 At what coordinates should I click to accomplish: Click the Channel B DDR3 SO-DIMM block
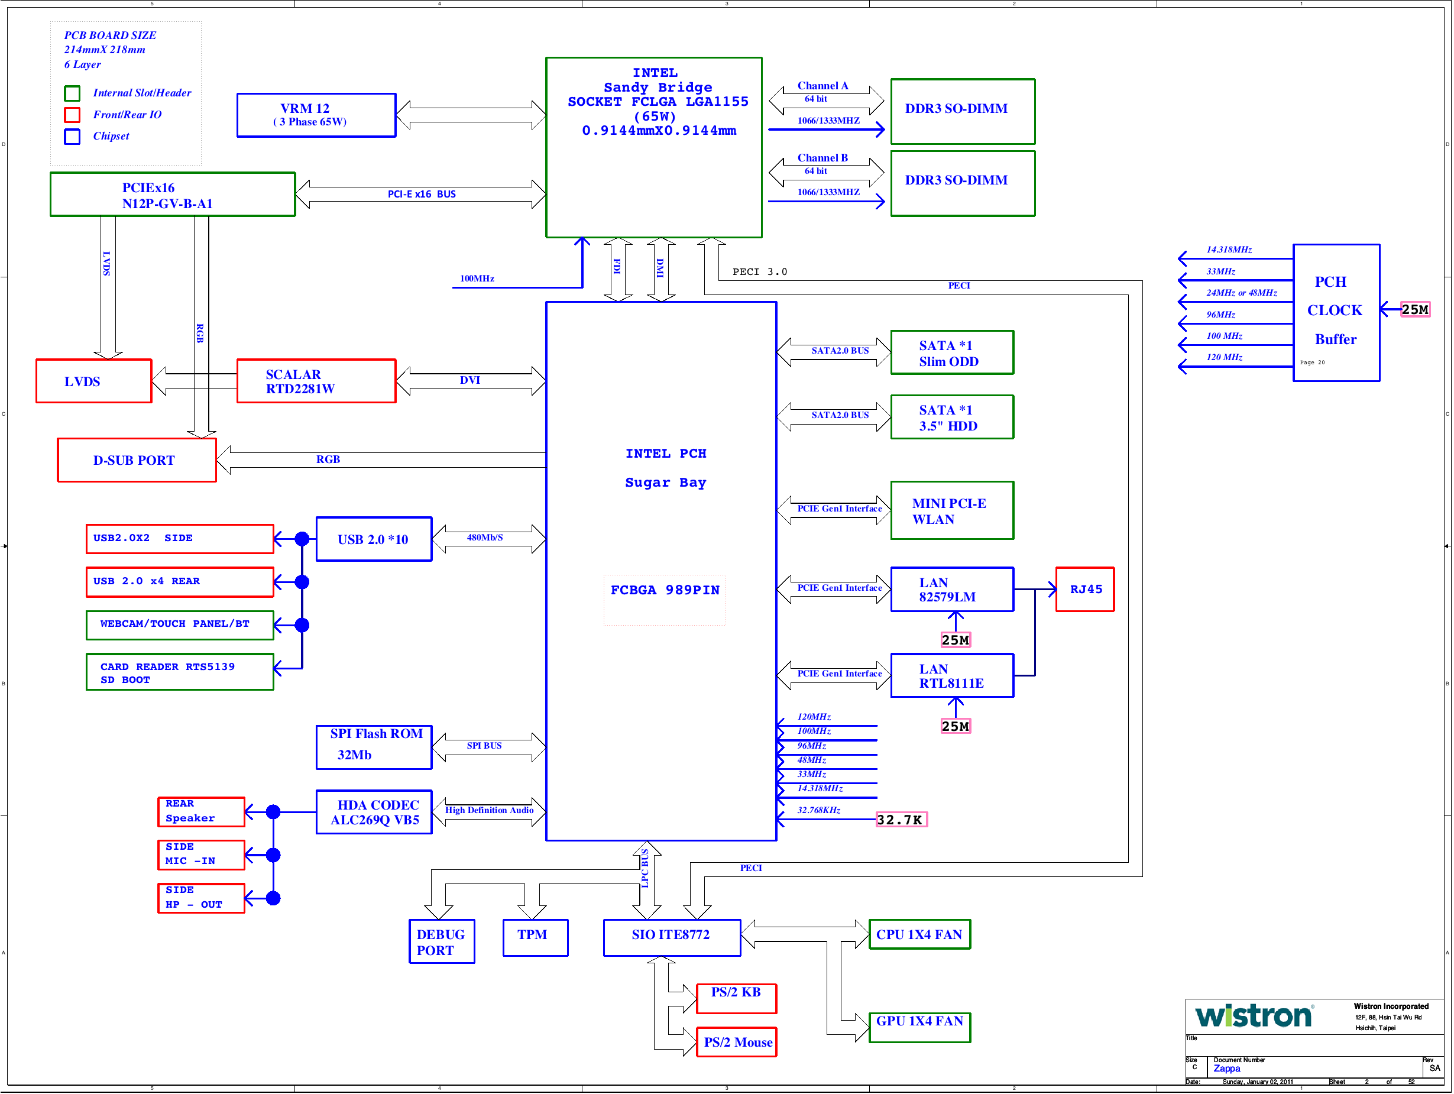(963, 183)
